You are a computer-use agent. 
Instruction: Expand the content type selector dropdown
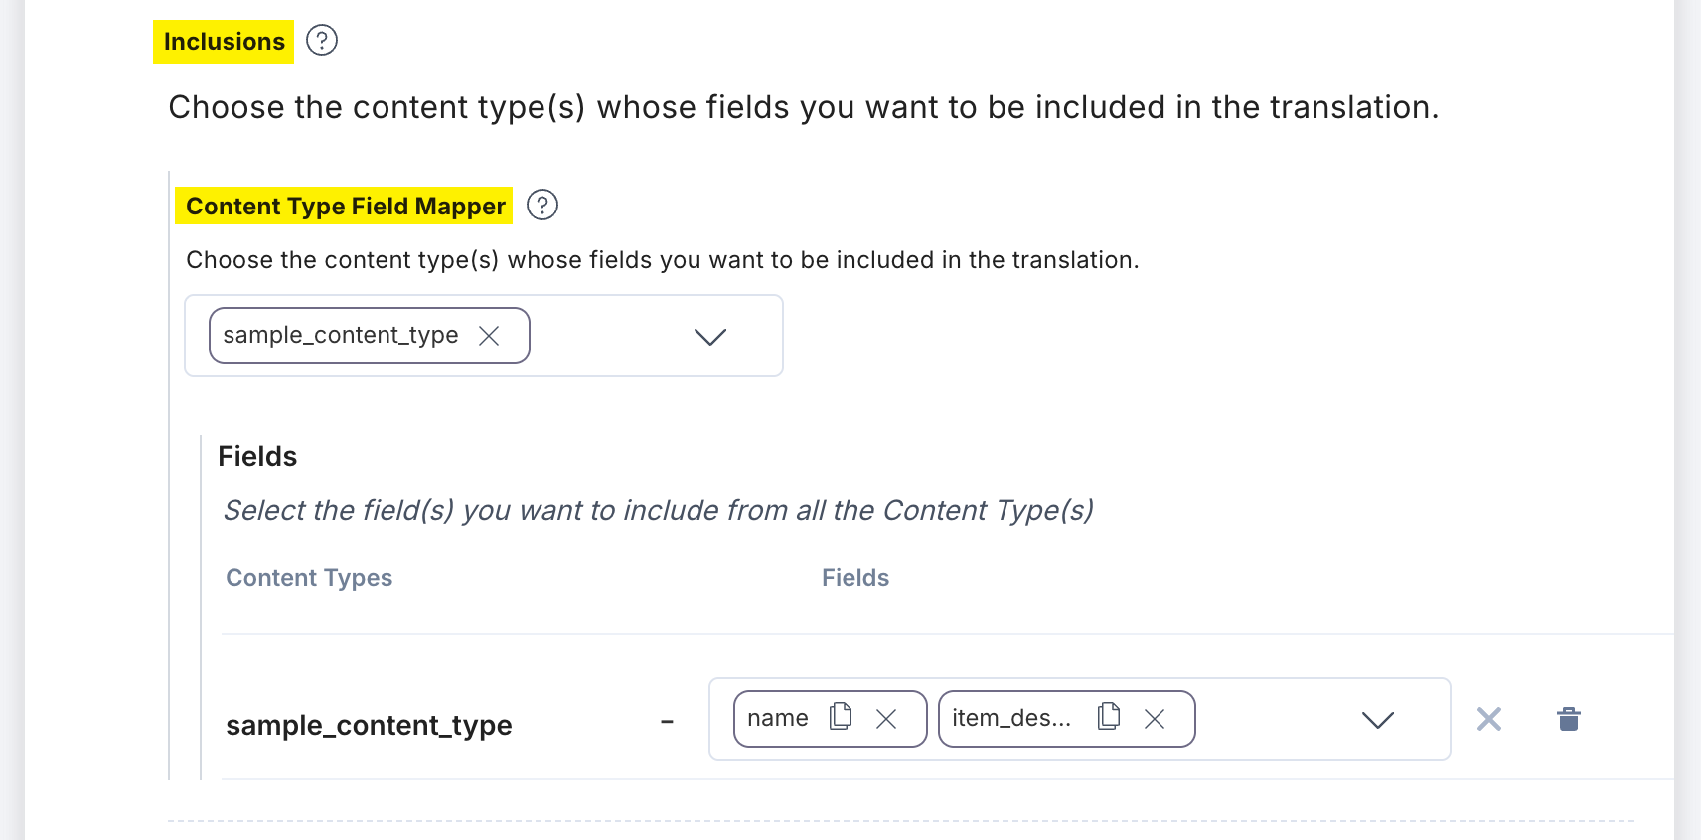coord(710,337)
